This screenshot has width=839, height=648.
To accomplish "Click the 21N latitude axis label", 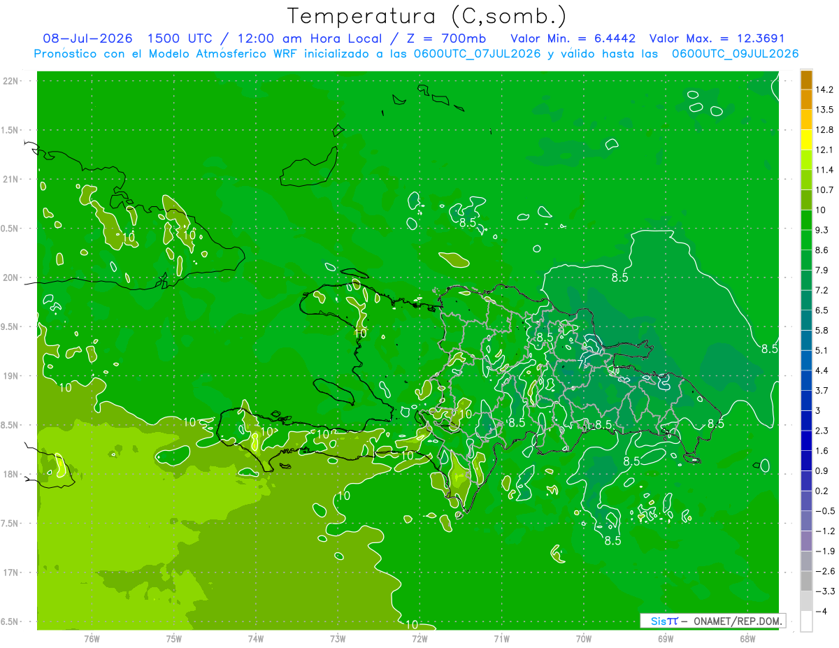I will point(10,179).
